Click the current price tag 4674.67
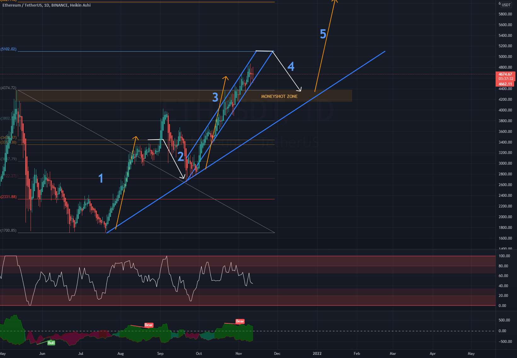 [x=505, y=74]
